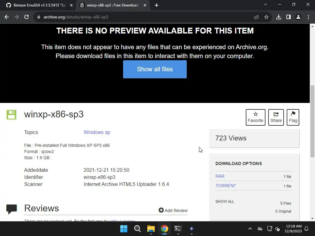Open taskbar Search

(x=138, y=229)
